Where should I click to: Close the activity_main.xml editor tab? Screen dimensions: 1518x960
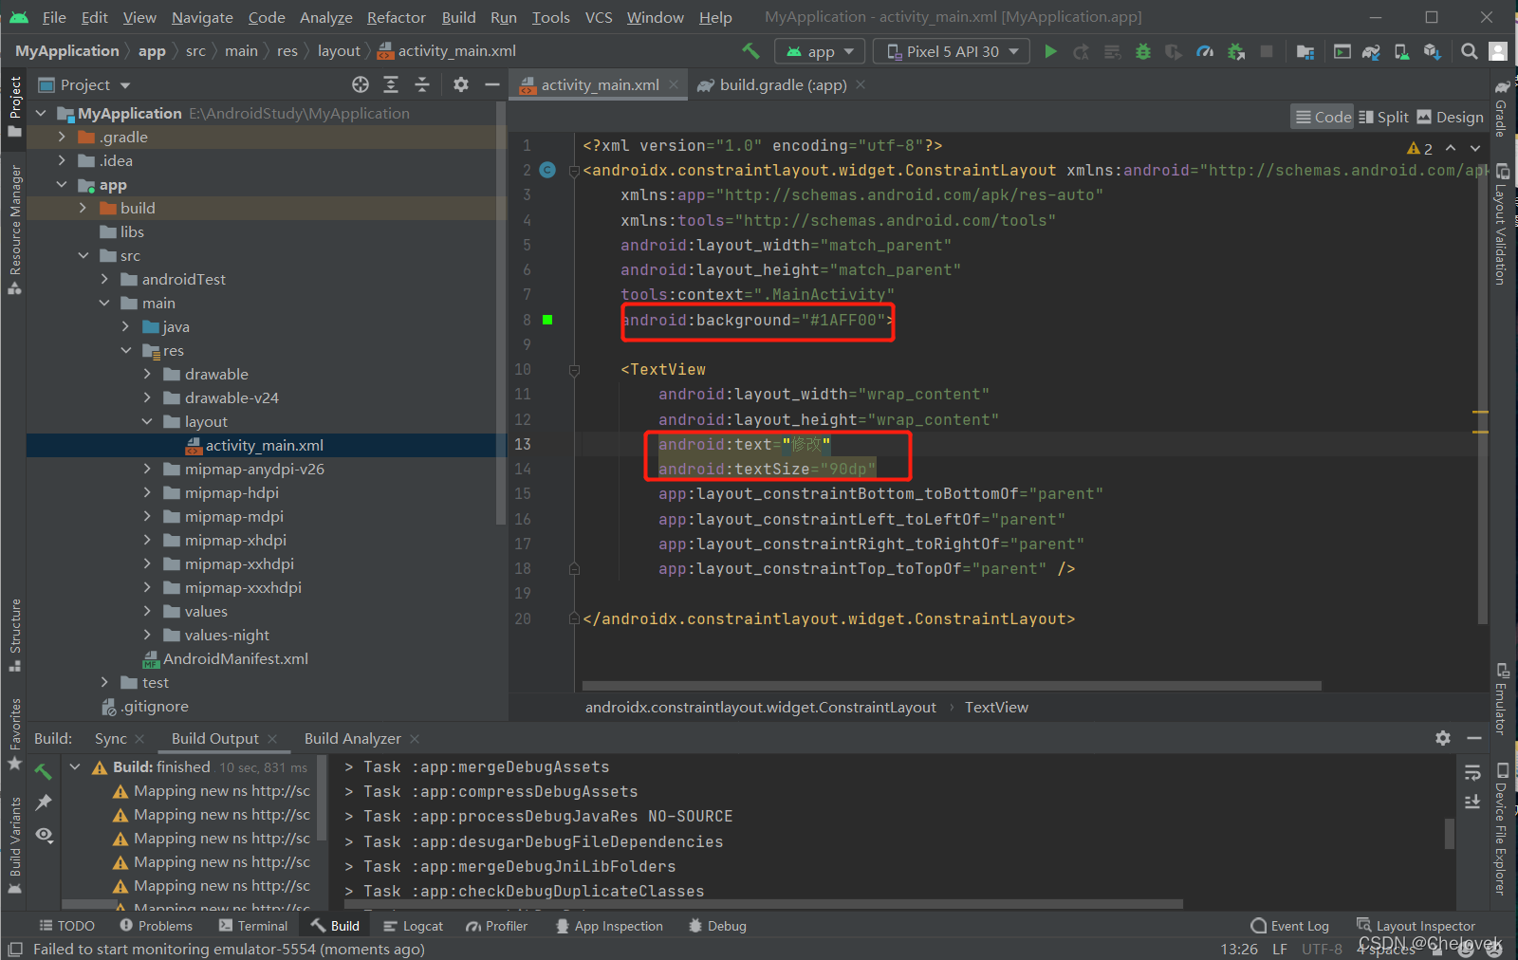point(674,84)
